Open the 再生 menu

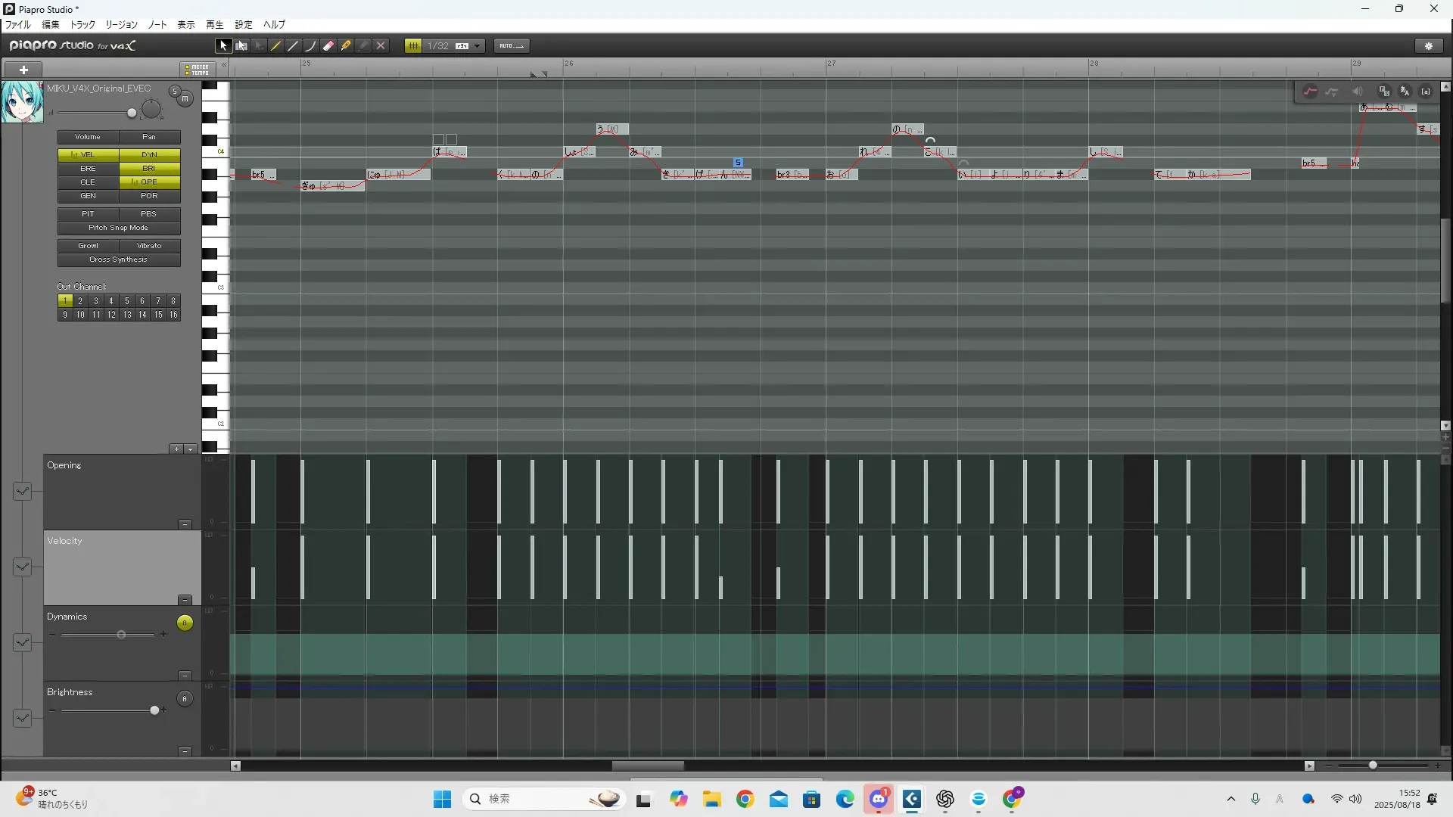pyautogui.click(x=214, y=25)
